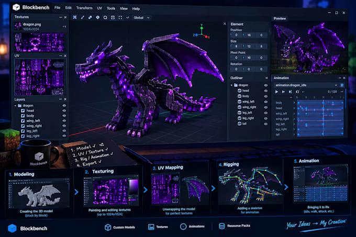The height and width of the screenshot is (237, 356).
Task: Click the round lens tool icon in toolbar
Action: tap(105, 17)
